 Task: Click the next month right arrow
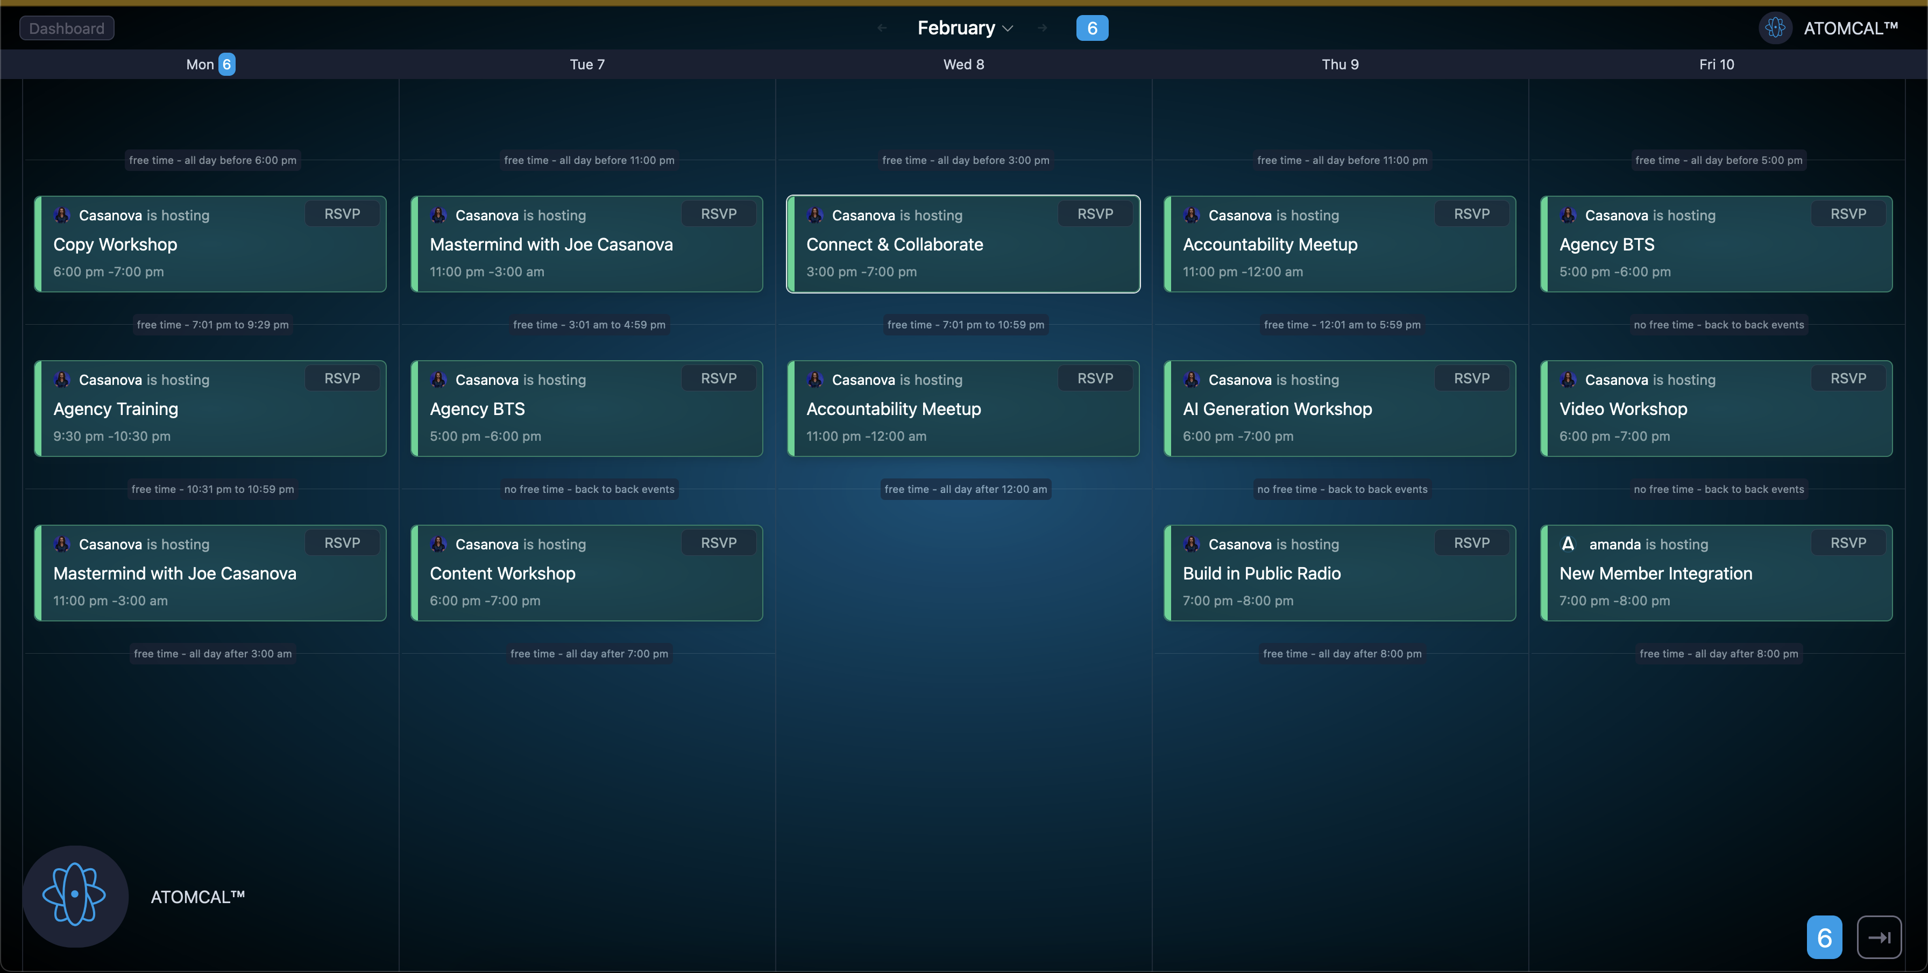point(1042,28)
